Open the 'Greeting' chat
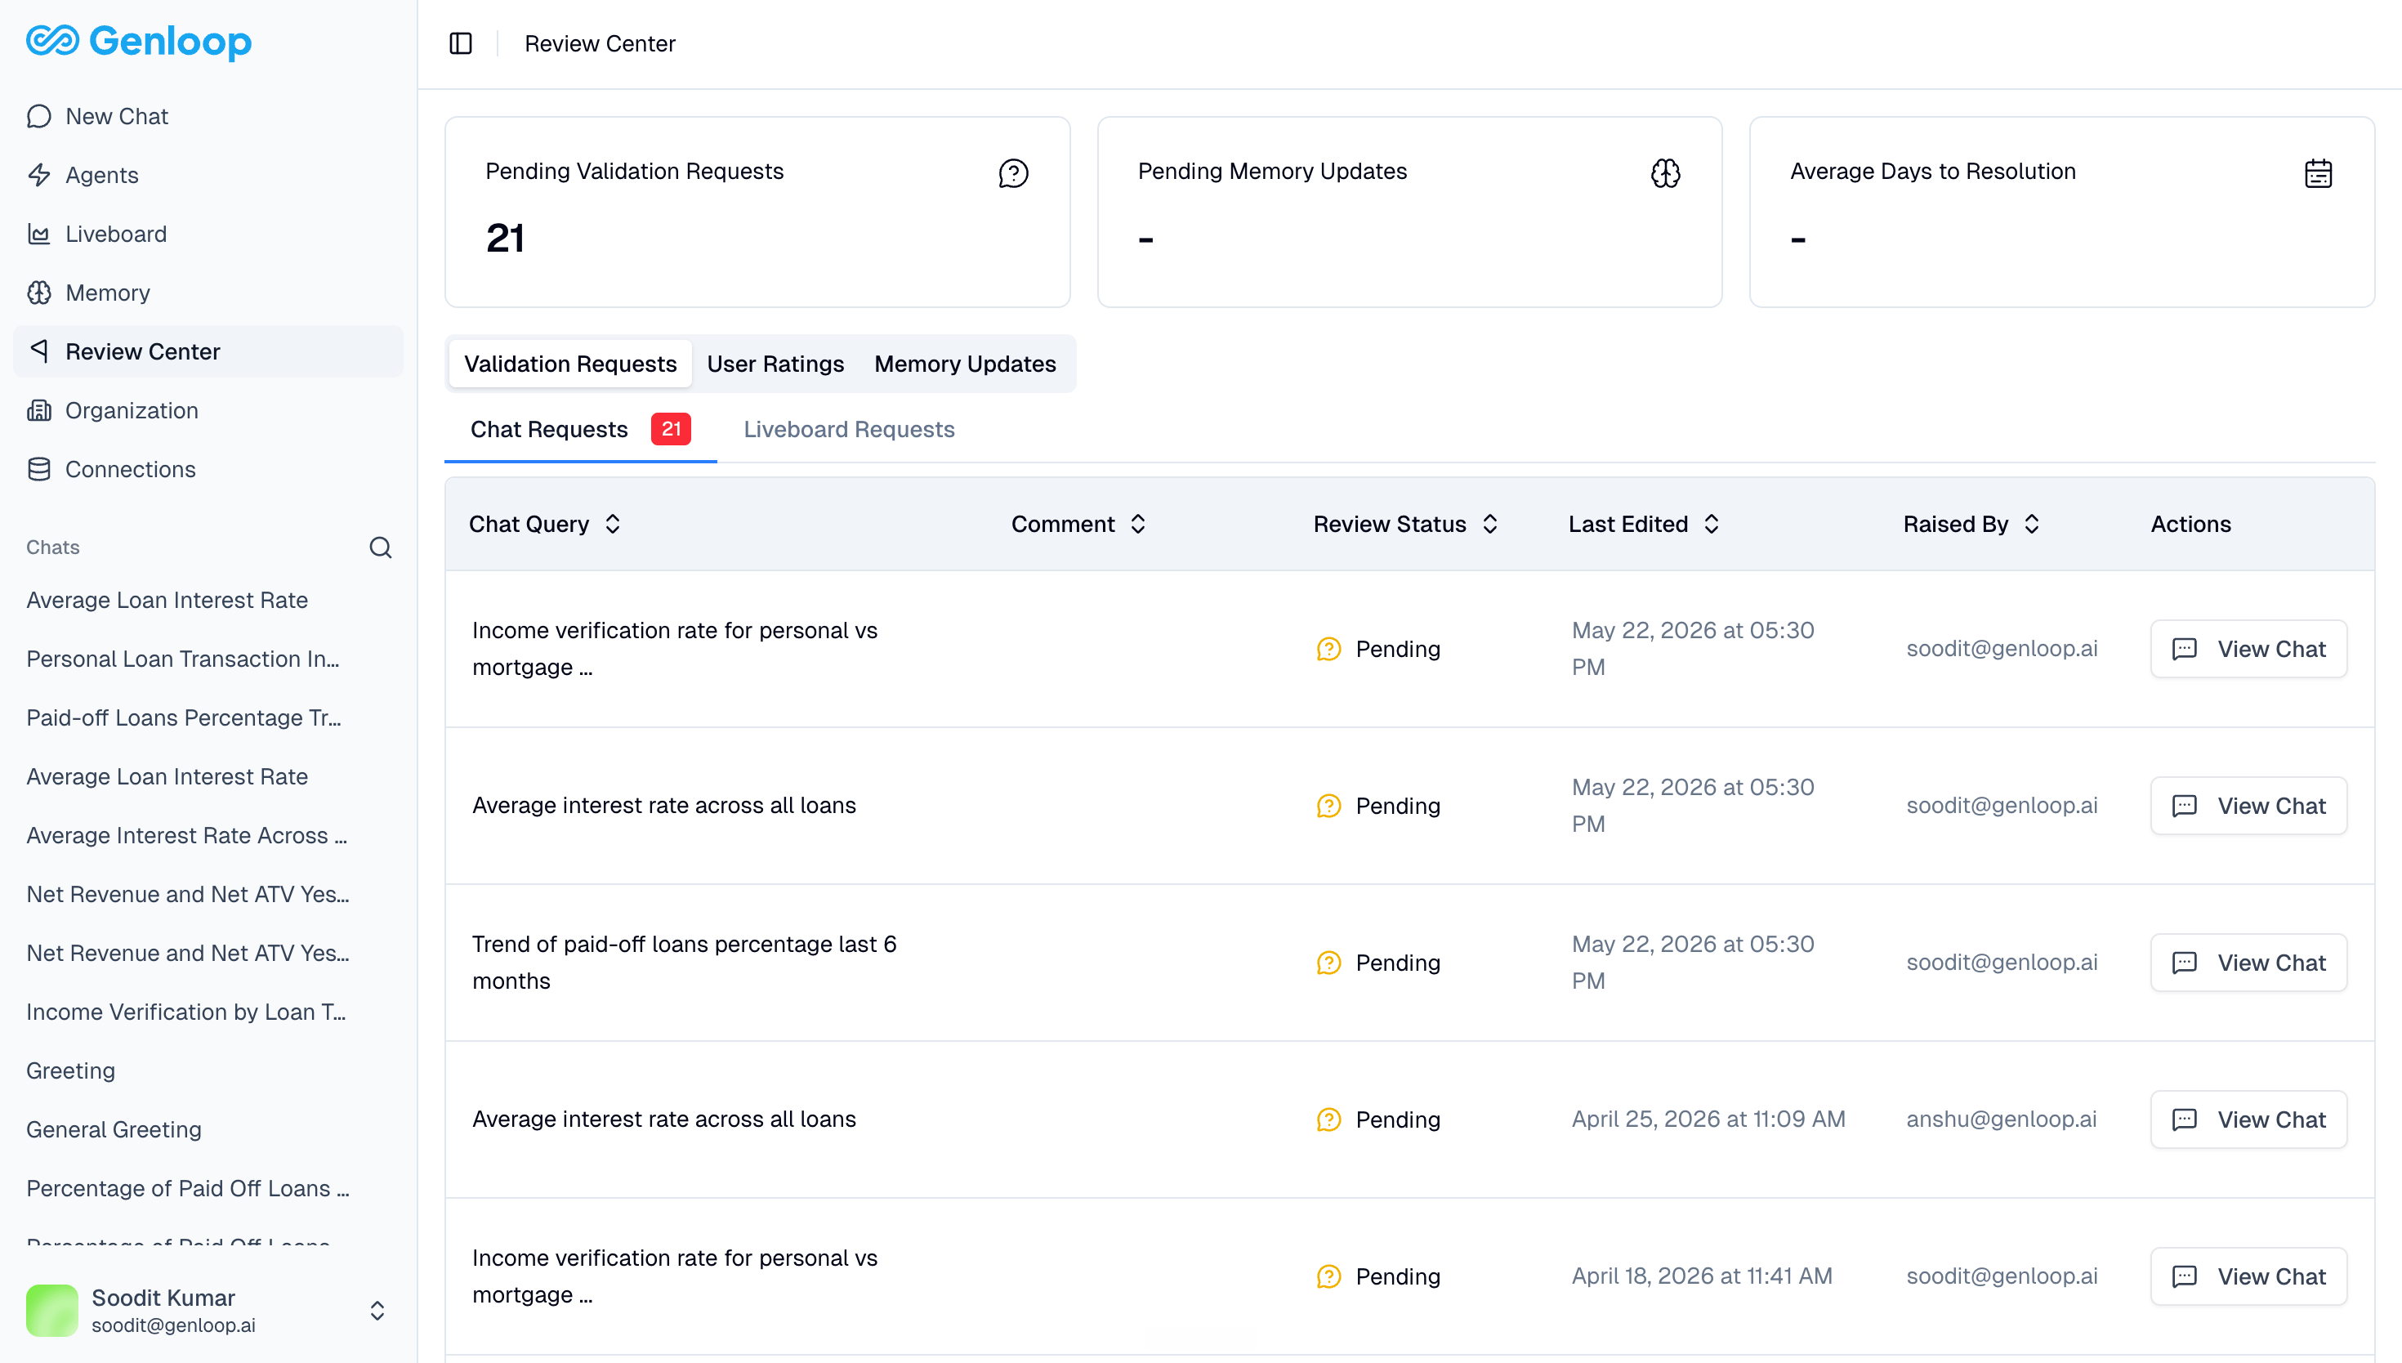 pyautogui.click(x=71, y=1071)
